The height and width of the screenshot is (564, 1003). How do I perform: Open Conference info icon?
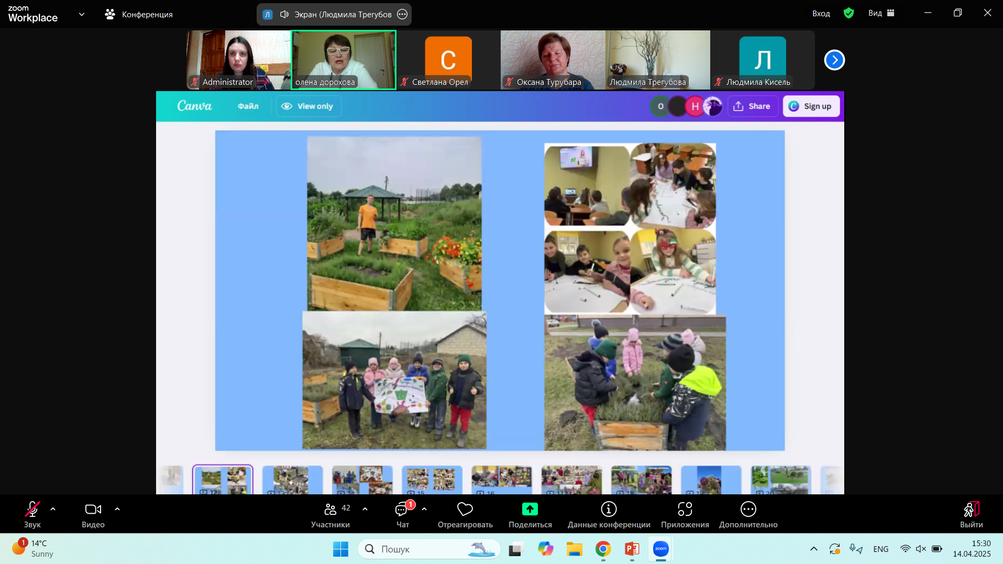point(609,510)
